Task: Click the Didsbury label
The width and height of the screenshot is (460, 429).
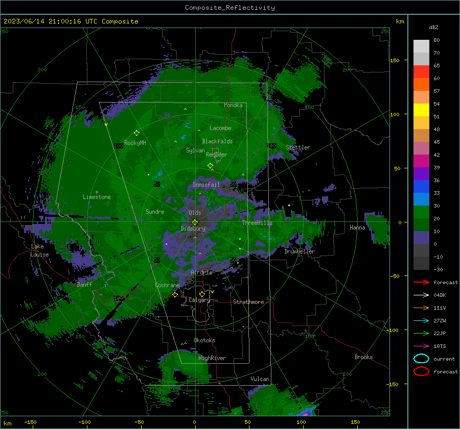Action: point(193,229)
